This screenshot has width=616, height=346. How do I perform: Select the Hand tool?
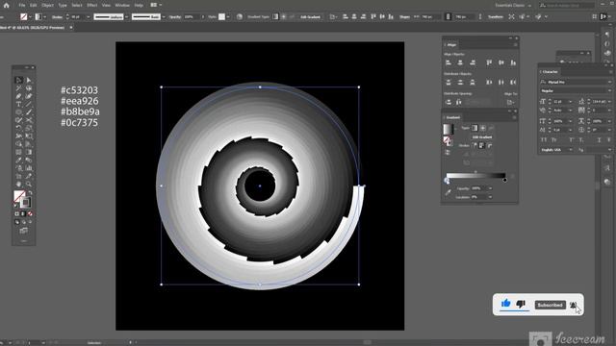coord(19,184)
